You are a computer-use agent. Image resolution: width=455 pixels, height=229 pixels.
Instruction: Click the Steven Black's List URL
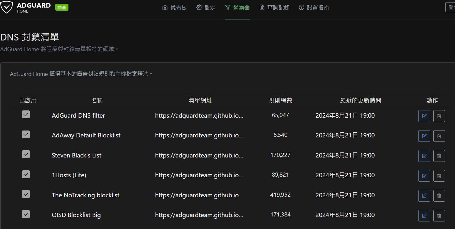(x=199, y=155)
